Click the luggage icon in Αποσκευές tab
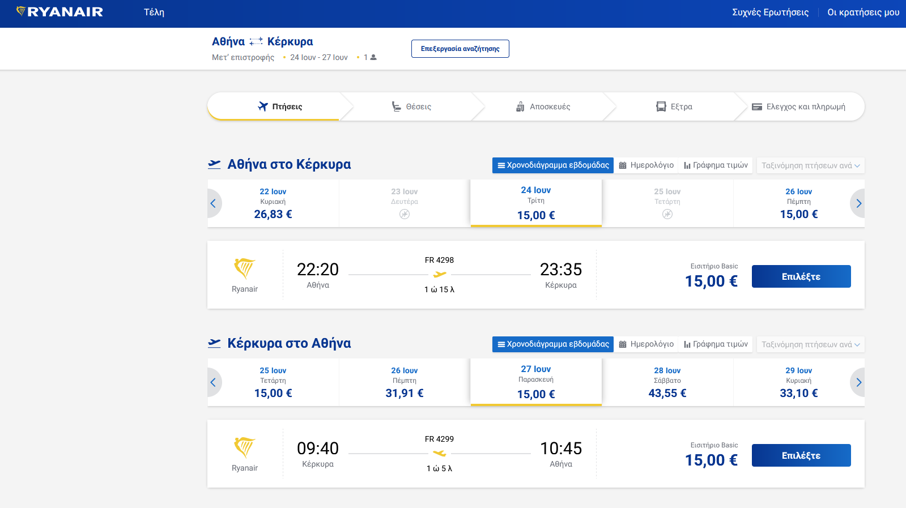This screenshot has width=906, height=508. [x=520, y=106]
